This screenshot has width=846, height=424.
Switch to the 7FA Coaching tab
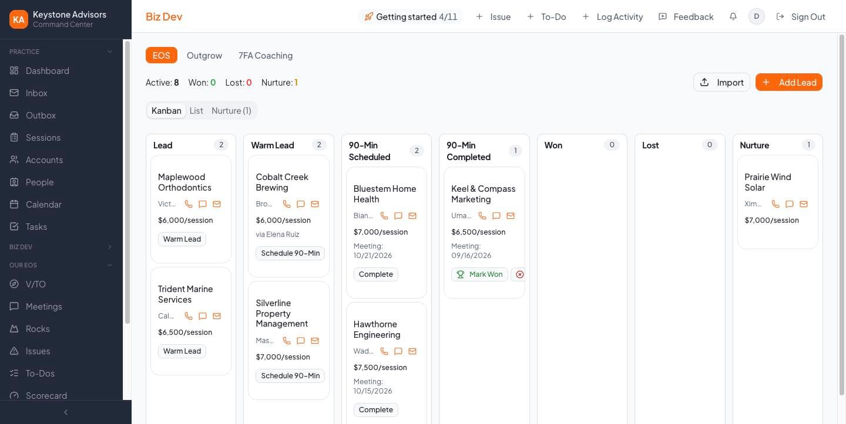pyautogui.click(x=266, y=55)
